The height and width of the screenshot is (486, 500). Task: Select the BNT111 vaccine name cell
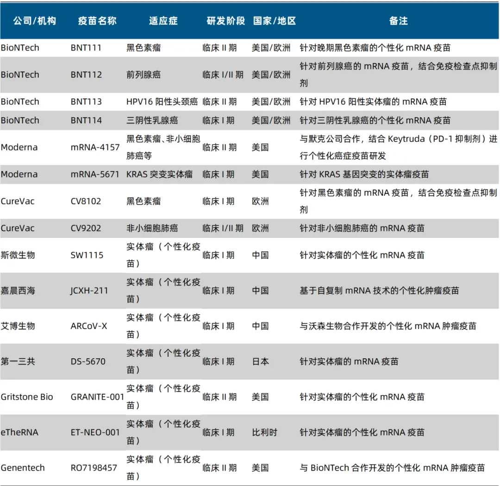pyautogui.click(x=86, y=48)
